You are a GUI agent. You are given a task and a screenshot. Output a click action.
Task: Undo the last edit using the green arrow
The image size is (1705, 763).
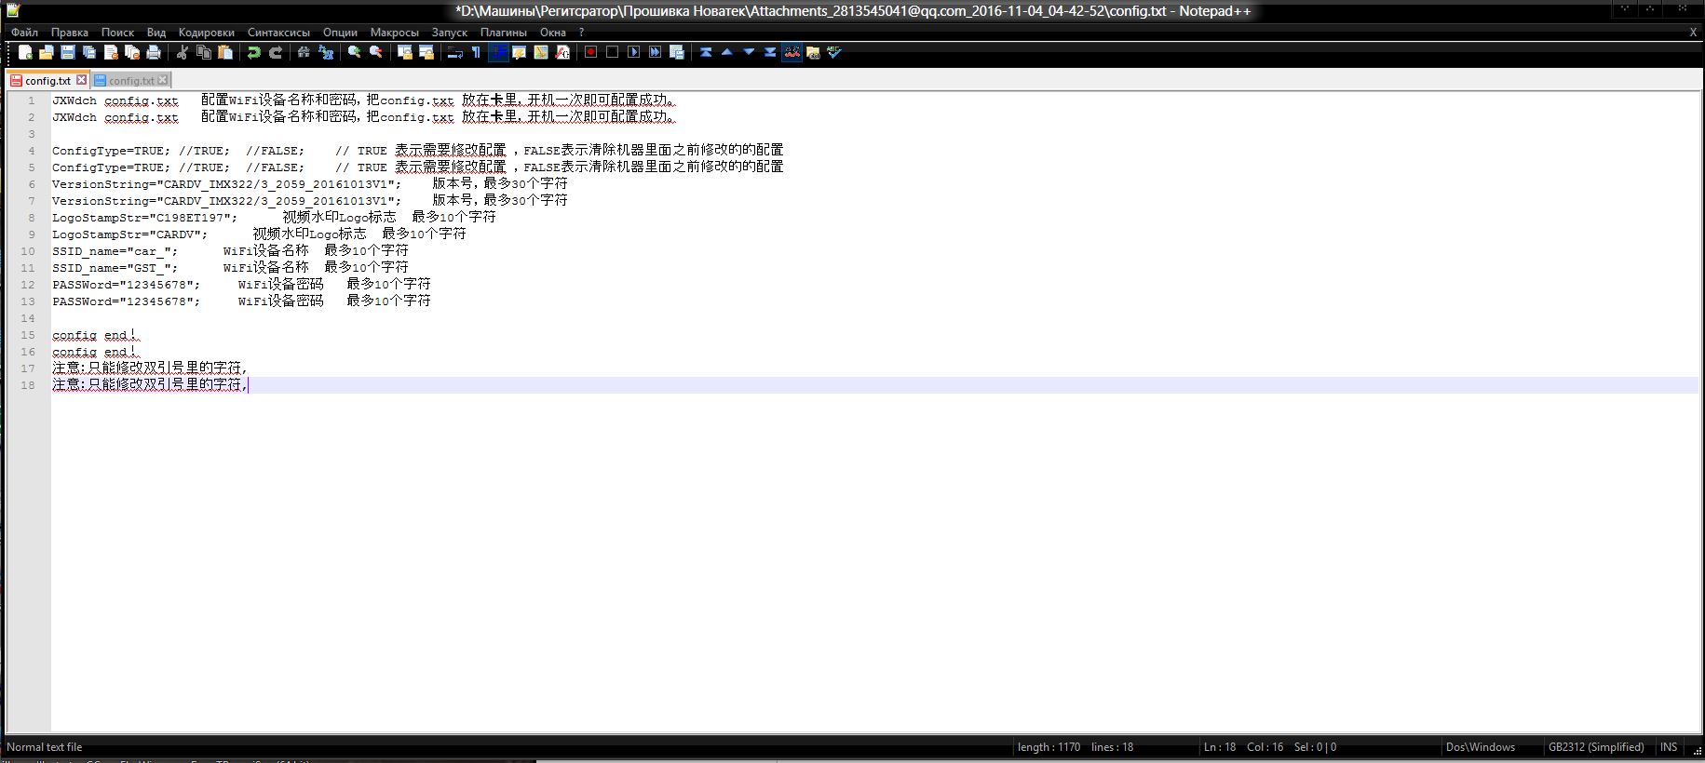coord(253,52)
